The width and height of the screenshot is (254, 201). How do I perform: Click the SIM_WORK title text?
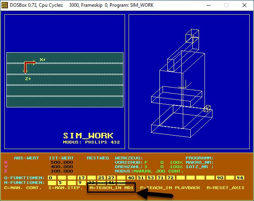[x=88, y=136]
